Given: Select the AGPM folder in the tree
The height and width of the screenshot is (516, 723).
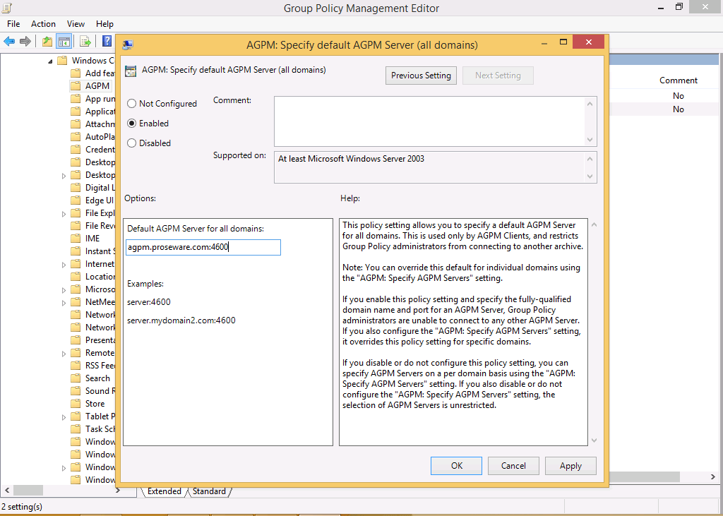Looking at the screenshot, I should 97,86.
